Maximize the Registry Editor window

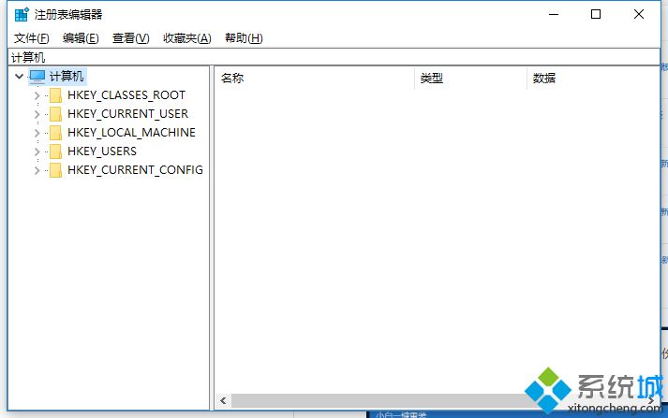click(596, 14)
